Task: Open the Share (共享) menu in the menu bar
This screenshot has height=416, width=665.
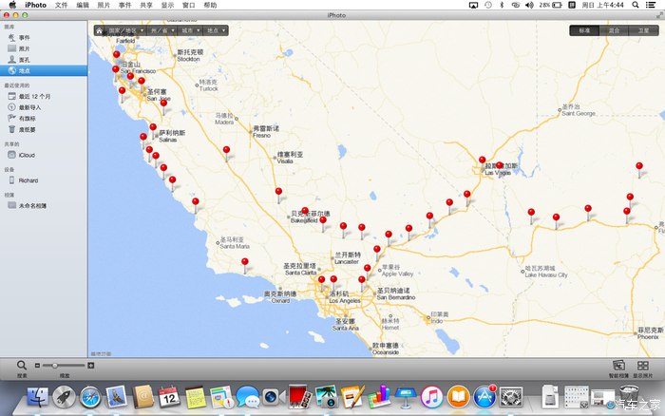Action: click(x=146, y=5)
